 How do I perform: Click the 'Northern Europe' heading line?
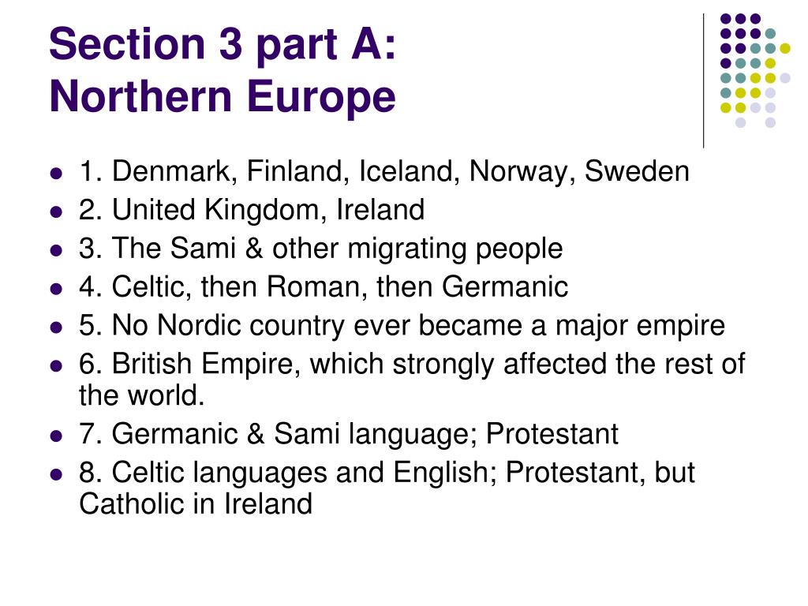[x=223, y=97]
